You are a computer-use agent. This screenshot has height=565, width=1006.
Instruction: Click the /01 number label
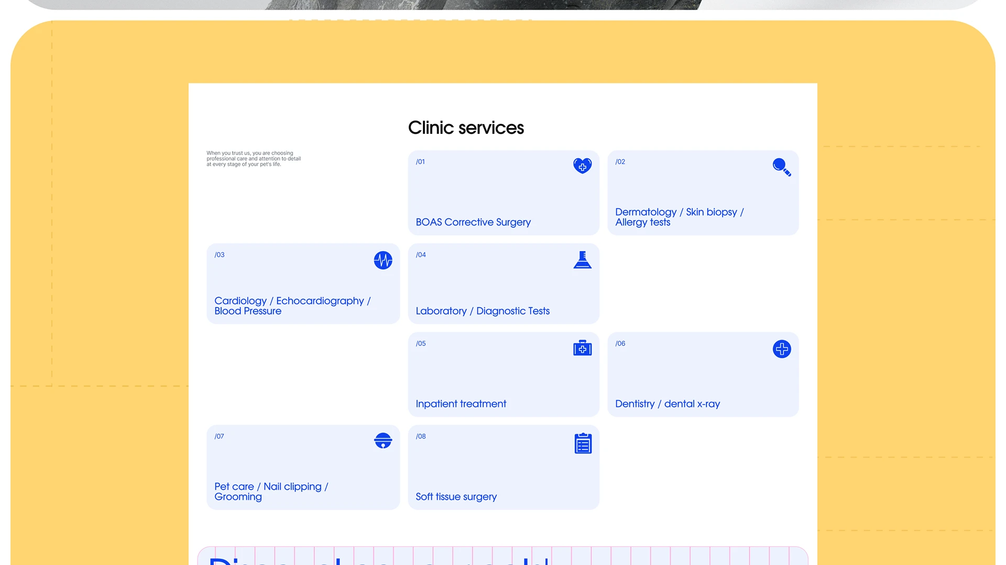click(420, 162)
